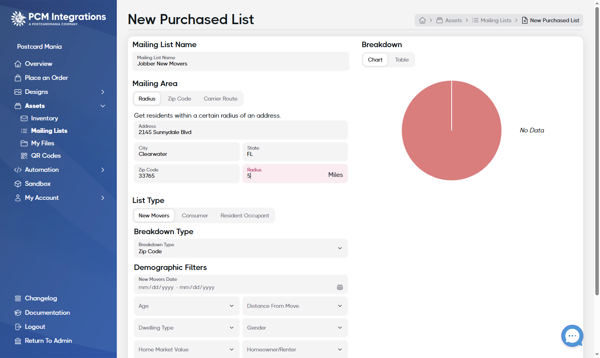Screen dimensions: 600x358
Task: Open the chat support bubble icon
Action: coord(572,335)
